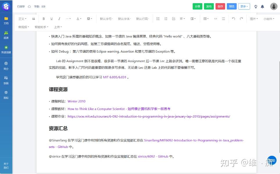Viewport: 280px width, 174px height.
Task: Open the 更多 more dropdown
Action: 244,6
